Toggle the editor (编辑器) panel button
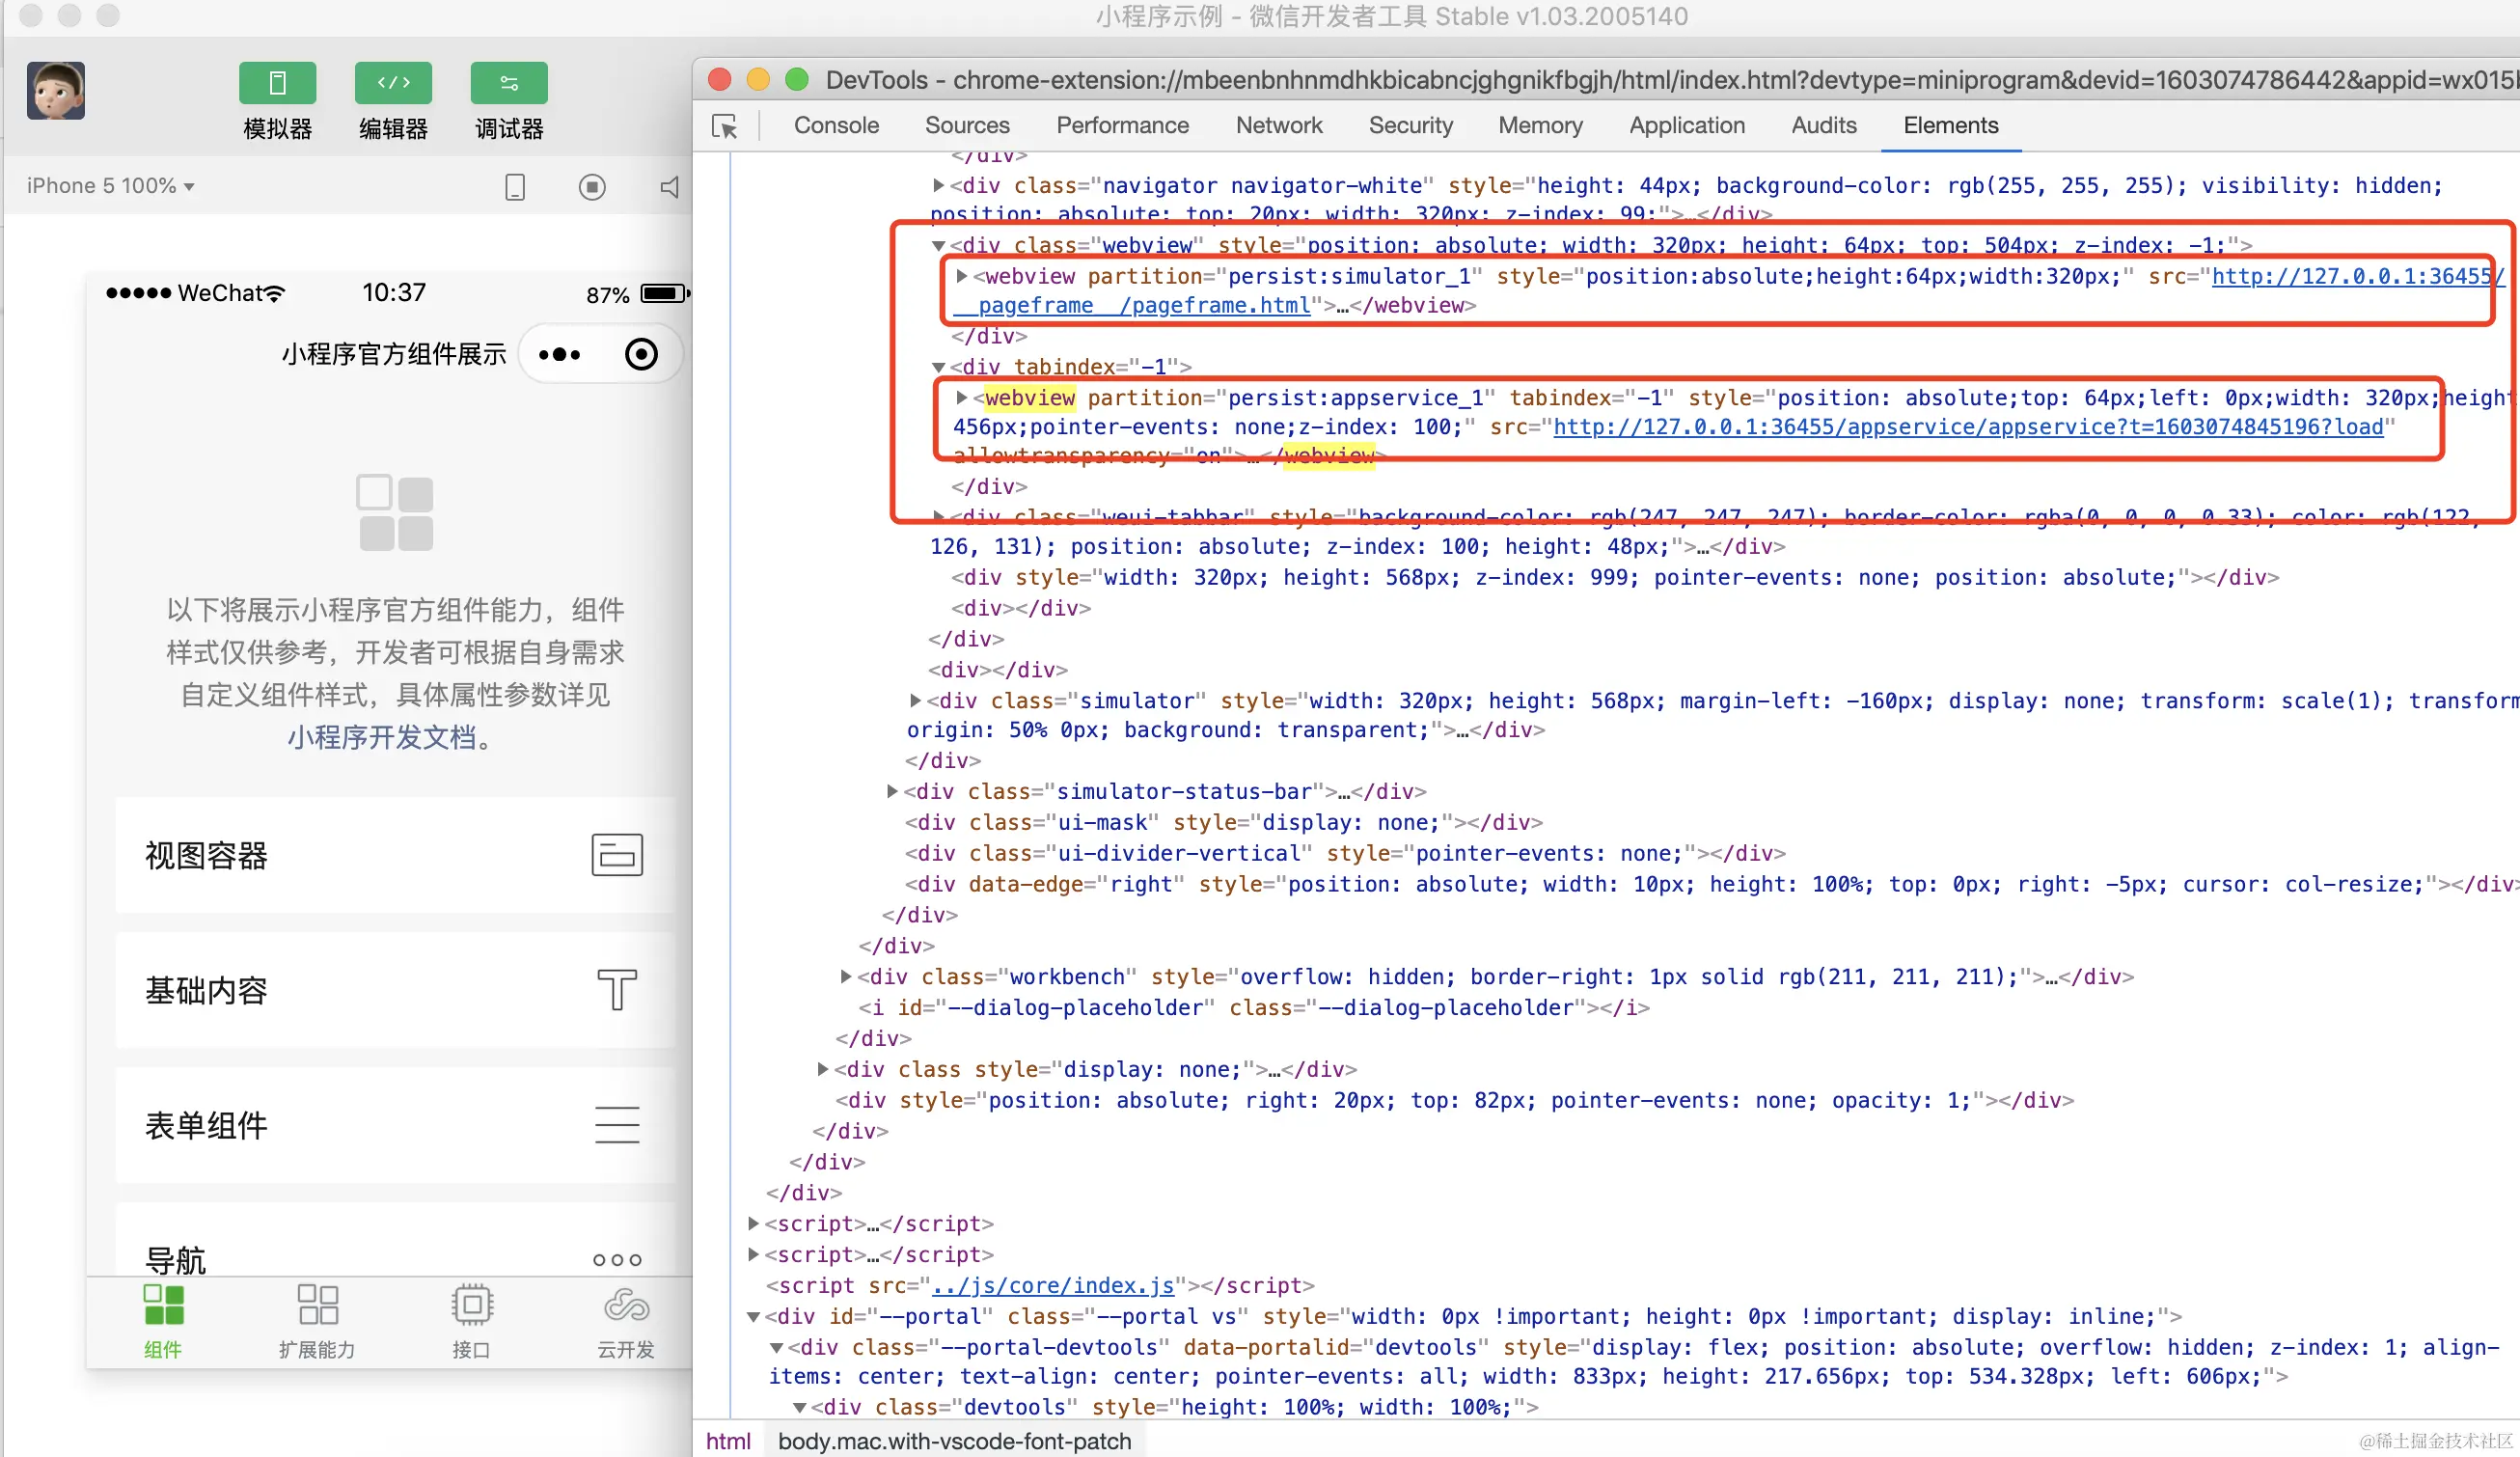 pos(393,83)
